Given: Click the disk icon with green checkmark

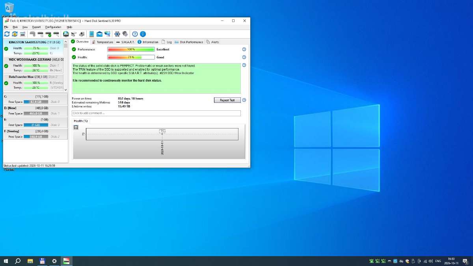Looking at the screenshot, I should point(48,34).
